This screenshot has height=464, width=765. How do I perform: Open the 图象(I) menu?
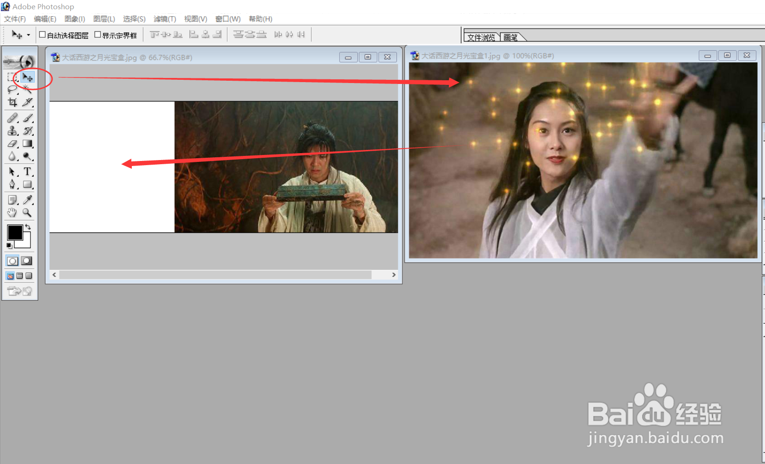click(x=75, y=19)
